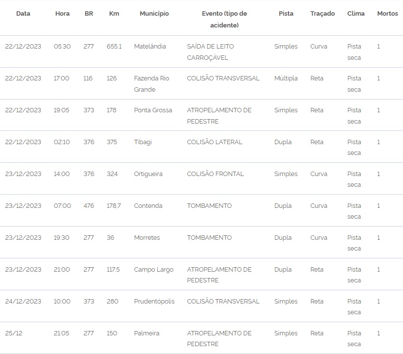Click the Data column header

[x=23, y=14]
